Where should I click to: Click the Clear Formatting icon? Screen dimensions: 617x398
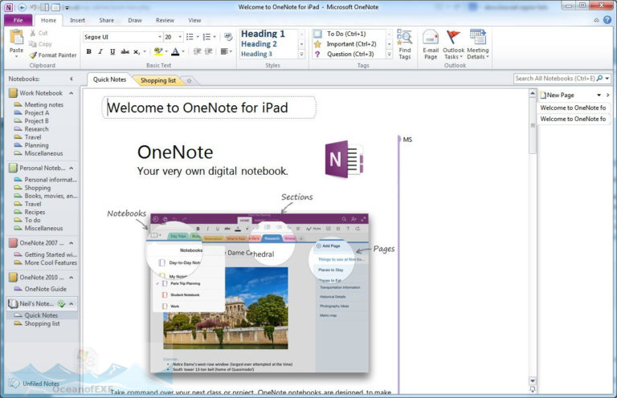tap(228, 37)
